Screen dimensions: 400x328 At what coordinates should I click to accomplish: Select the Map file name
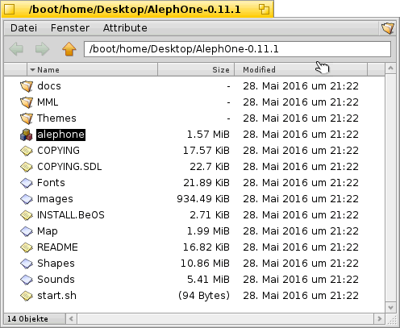point(48,231)
